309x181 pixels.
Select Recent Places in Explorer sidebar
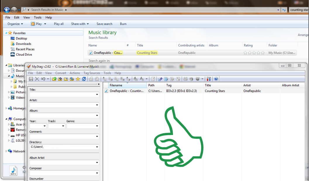pos(23,49)
